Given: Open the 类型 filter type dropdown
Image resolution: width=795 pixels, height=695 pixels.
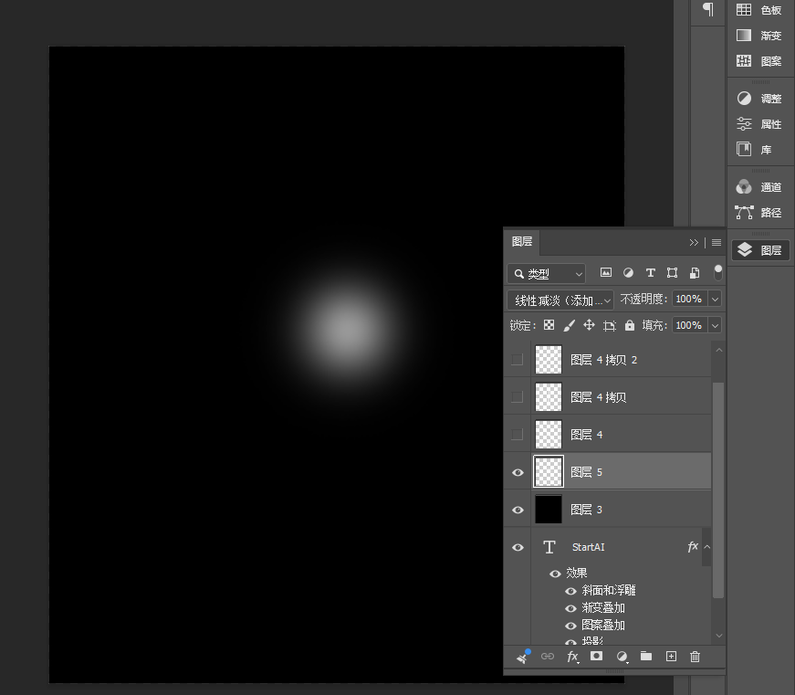Looking at the screenshot, I should (x=547, y=274).
